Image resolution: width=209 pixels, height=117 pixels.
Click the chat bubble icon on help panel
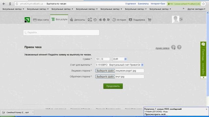(203, 44)
